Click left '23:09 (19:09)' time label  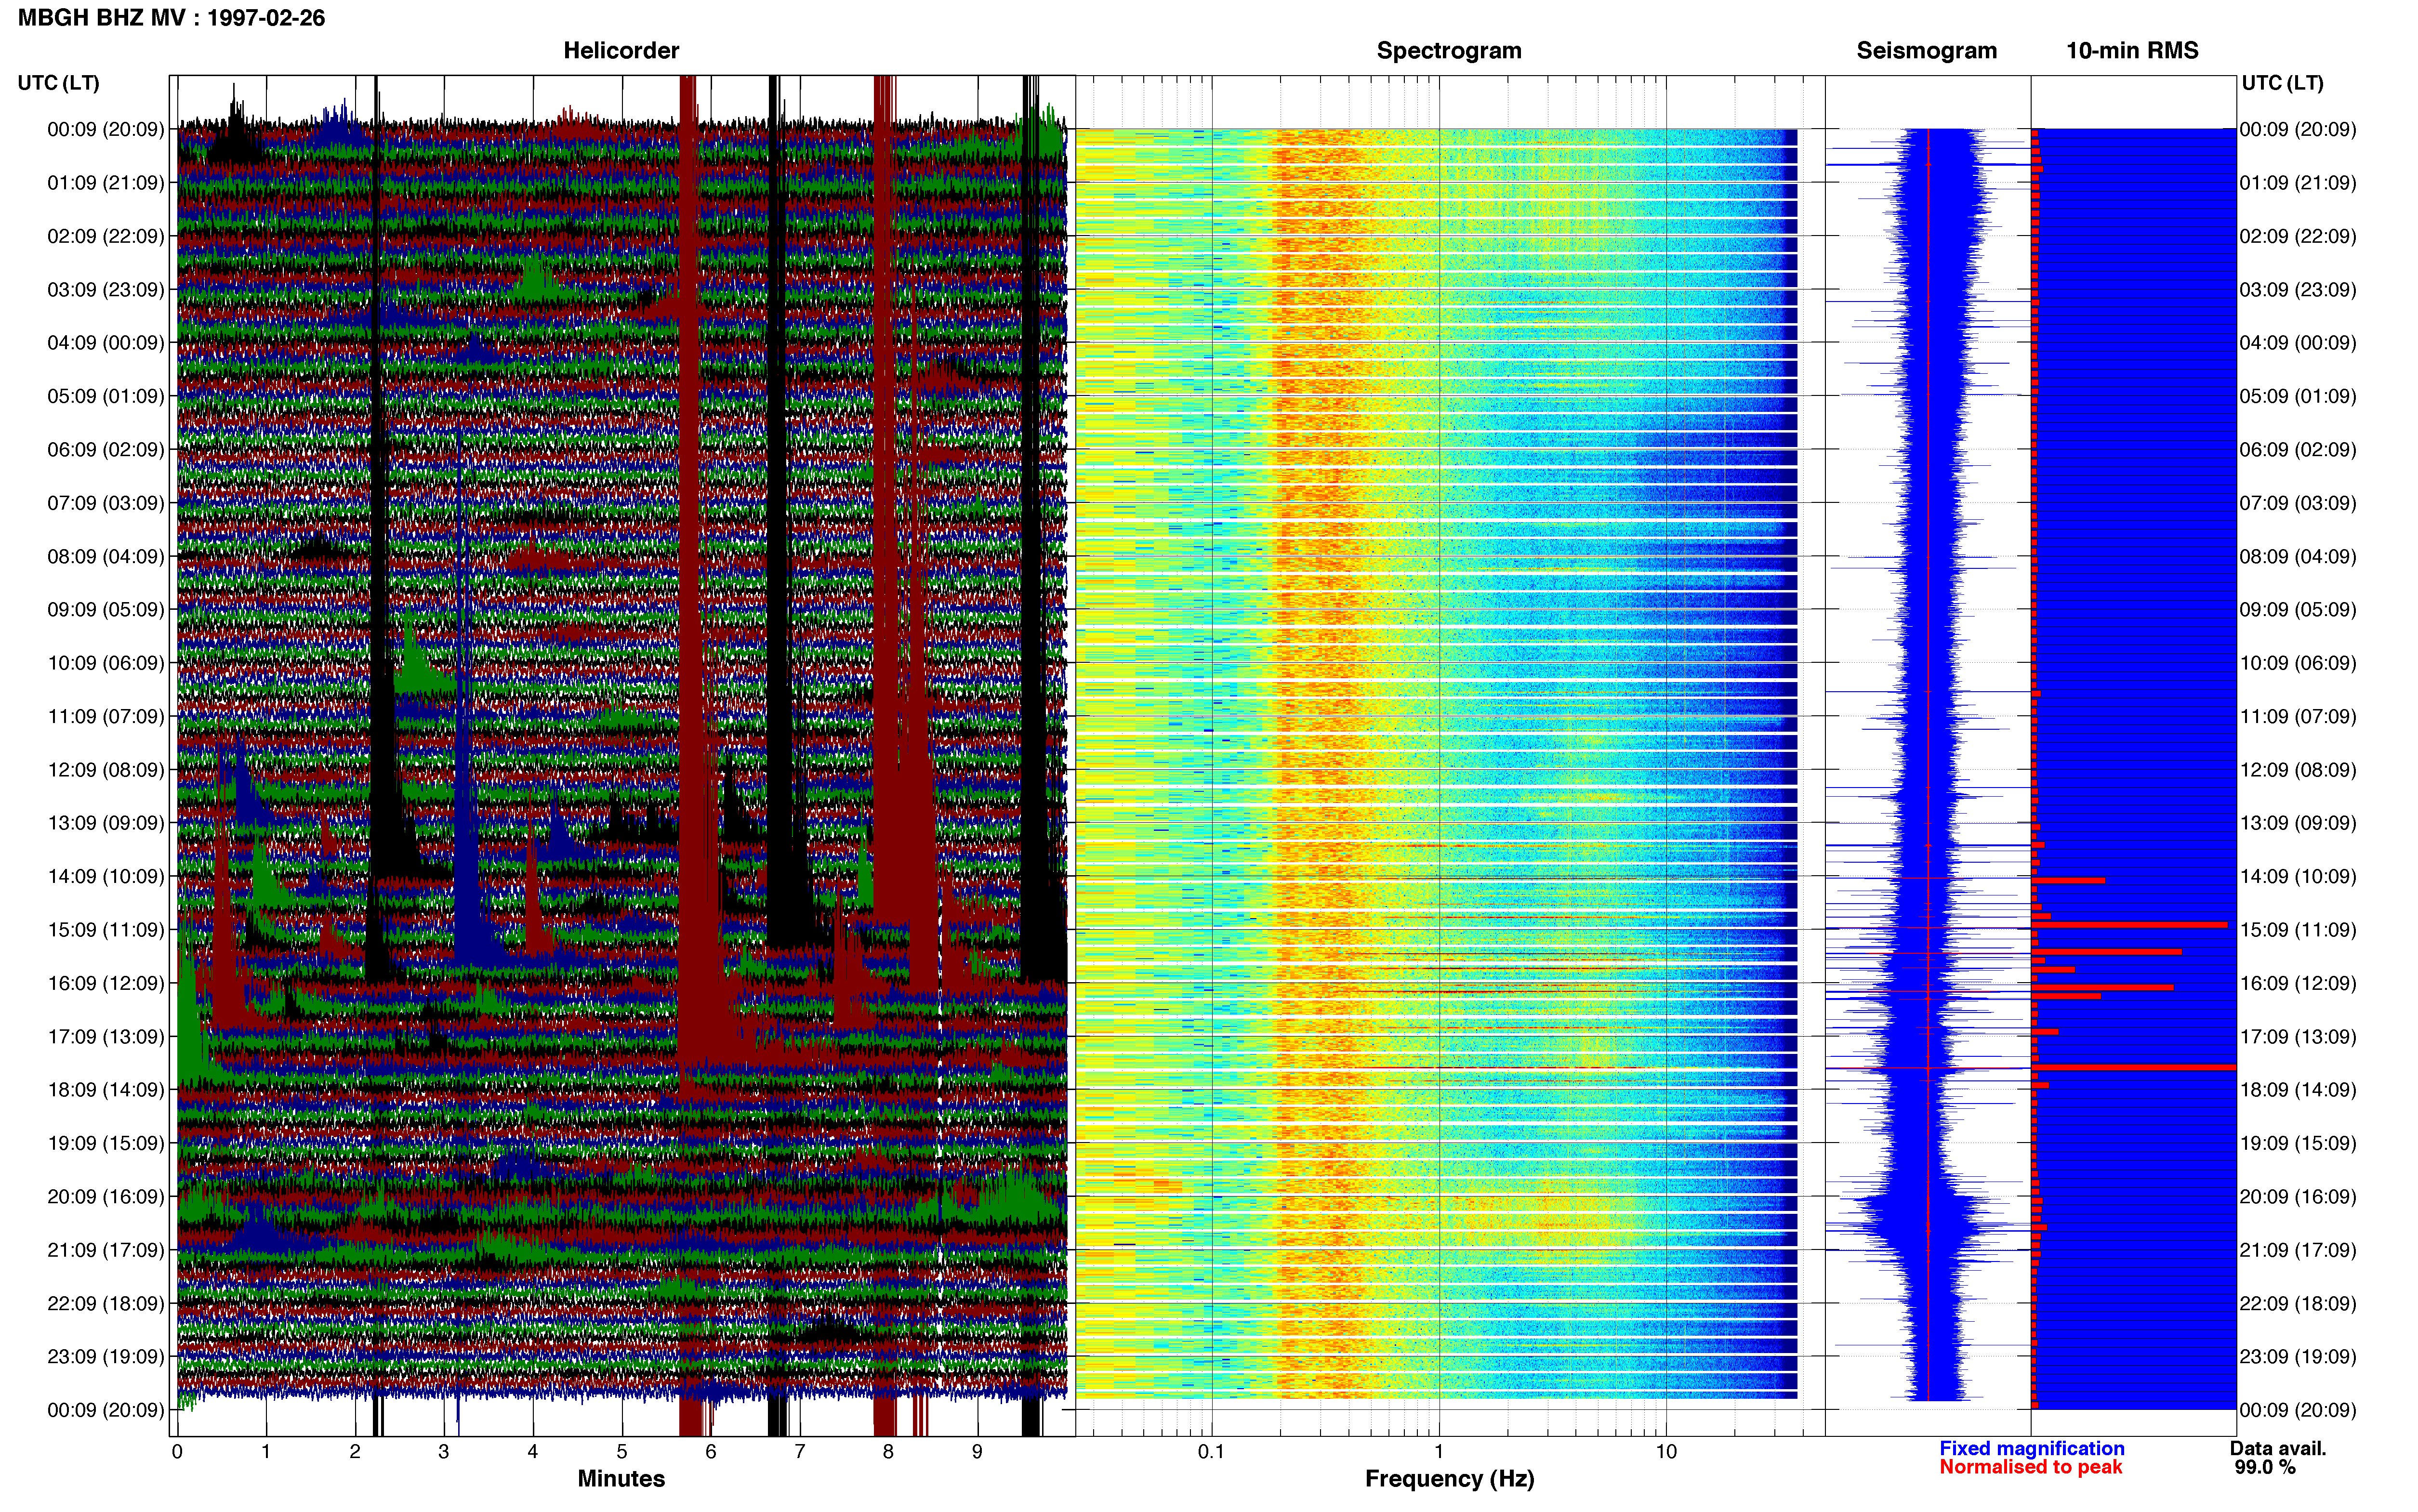(x=106, y=1357)
